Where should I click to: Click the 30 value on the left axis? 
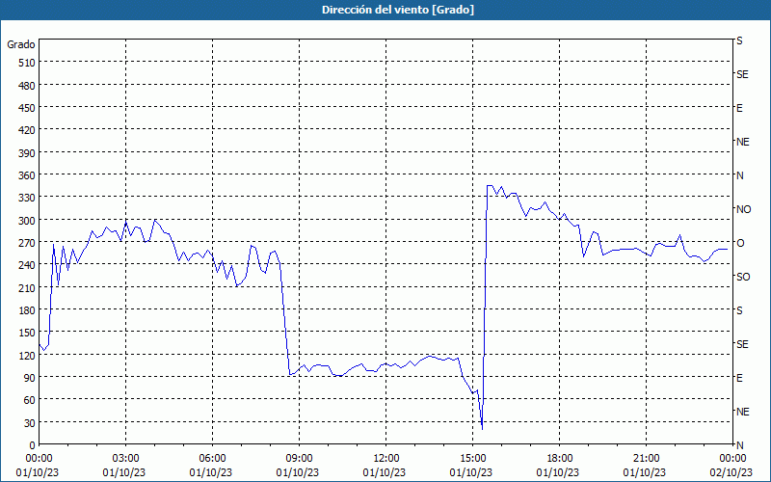pos(30,423)
